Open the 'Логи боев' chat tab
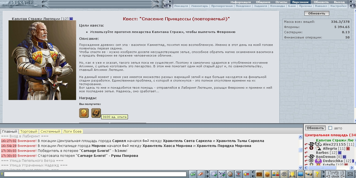The width and height of the screenshot is (356, 178). click(73, 132)
